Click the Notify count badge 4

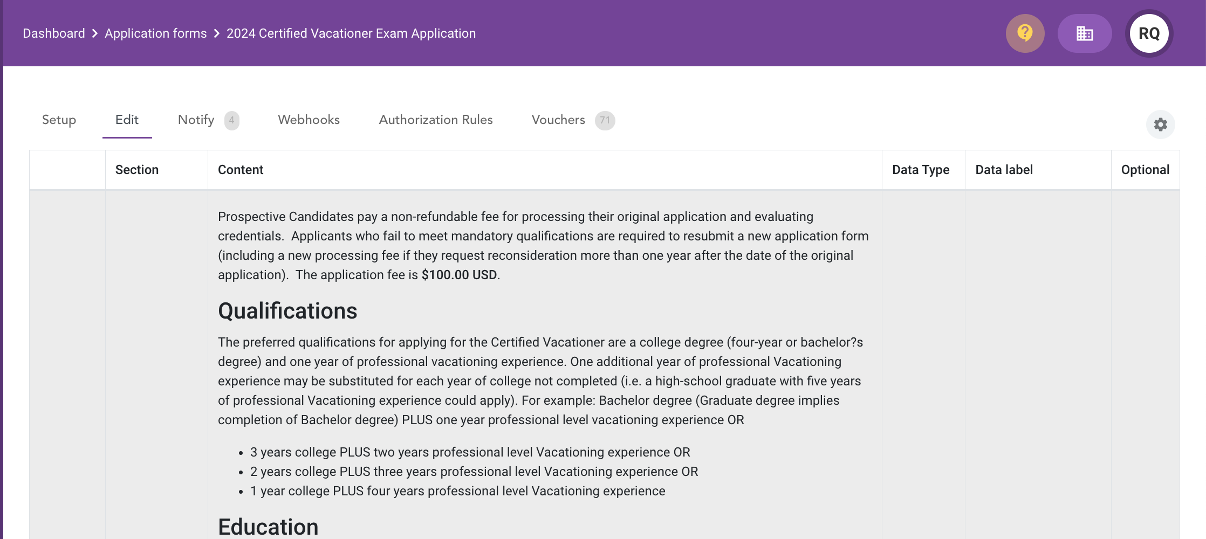232,120
